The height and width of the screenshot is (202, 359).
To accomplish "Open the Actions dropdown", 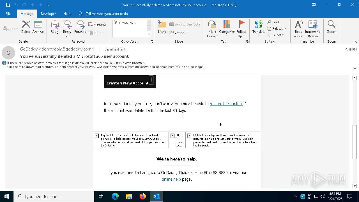I will (x=179, y=33).
